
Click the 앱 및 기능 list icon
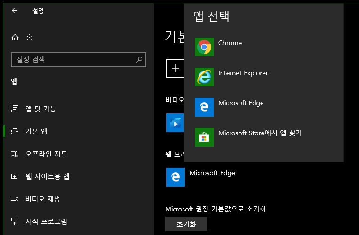tap(15, 109)
